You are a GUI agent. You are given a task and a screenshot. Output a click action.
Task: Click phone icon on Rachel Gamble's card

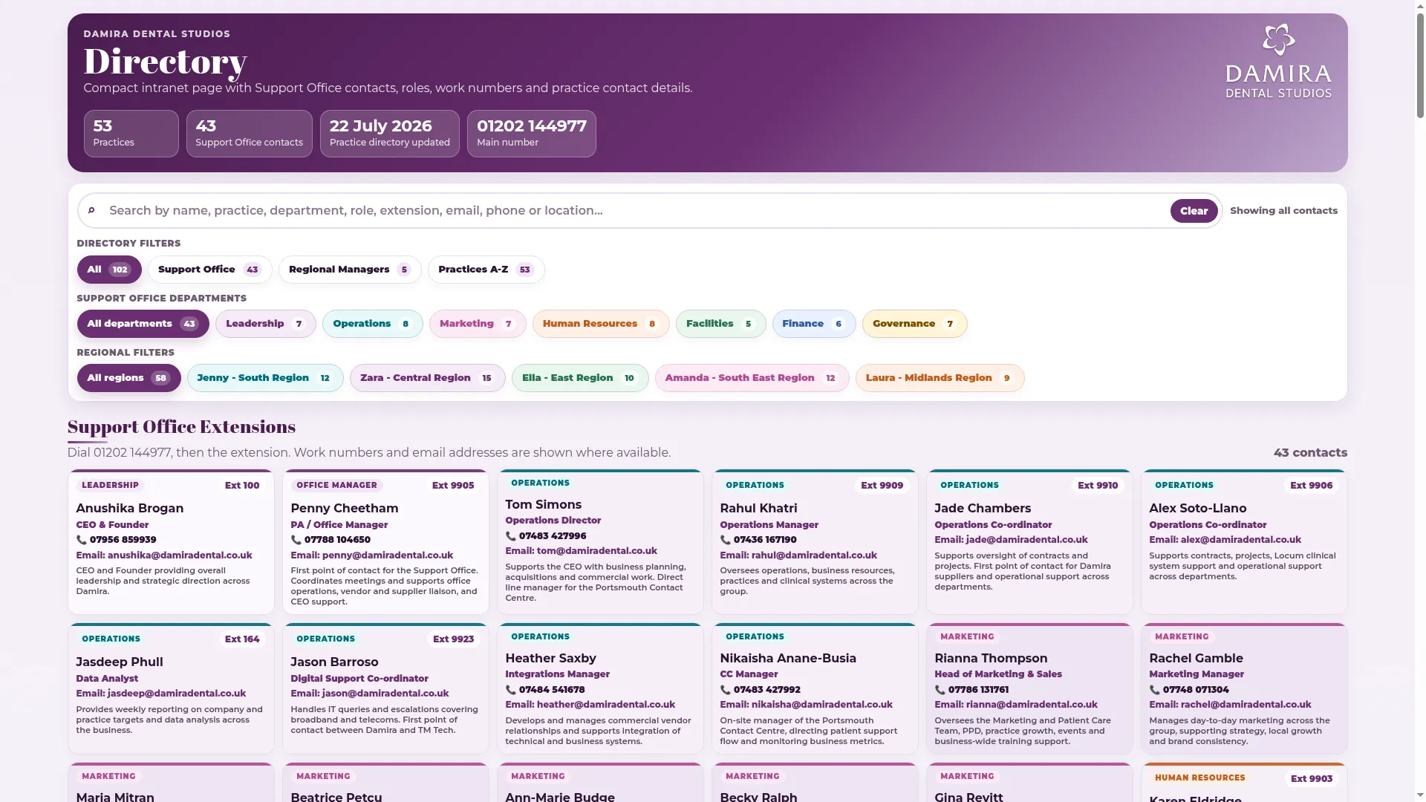point(1155,690)
